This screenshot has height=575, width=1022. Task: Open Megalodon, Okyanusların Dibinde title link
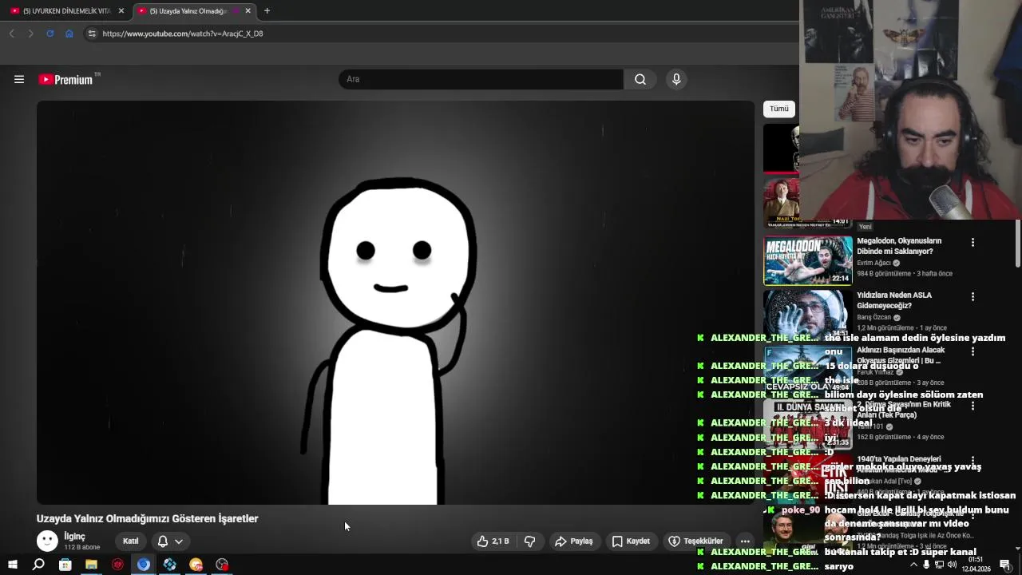pyautogui.click(x=899, y=246)
